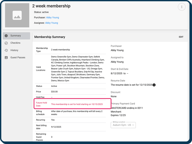Click the Guest Passes badge icon
This screenshot has width=192, height=144.
[x=6, y=57]
